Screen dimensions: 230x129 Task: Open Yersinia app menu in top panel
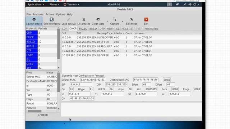click(x=72, y=4)
